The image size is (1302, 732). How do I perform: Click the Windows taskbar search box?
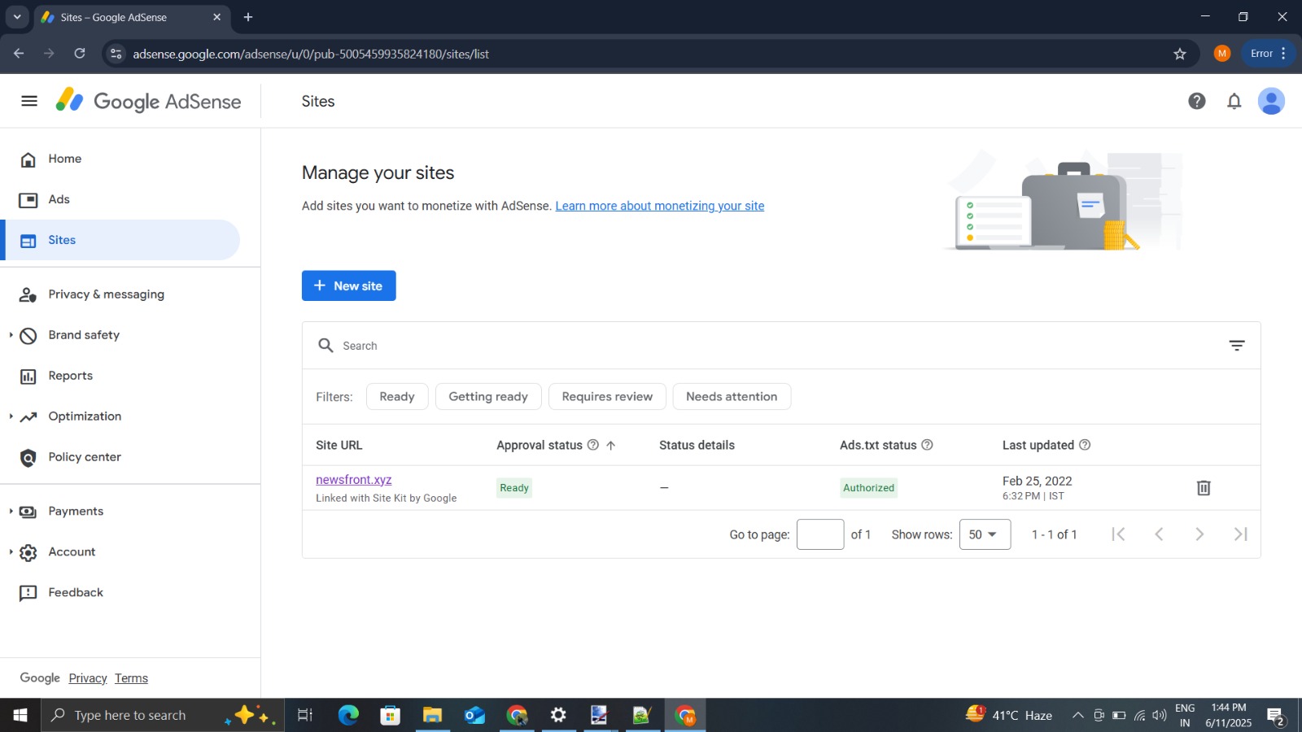pos(163,715)
